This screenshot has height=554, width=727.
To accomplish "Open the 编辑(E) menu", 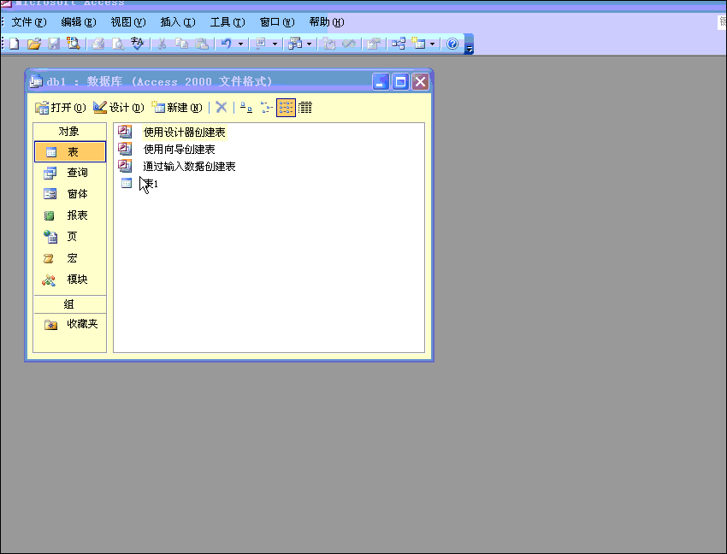I will point(79,22).
